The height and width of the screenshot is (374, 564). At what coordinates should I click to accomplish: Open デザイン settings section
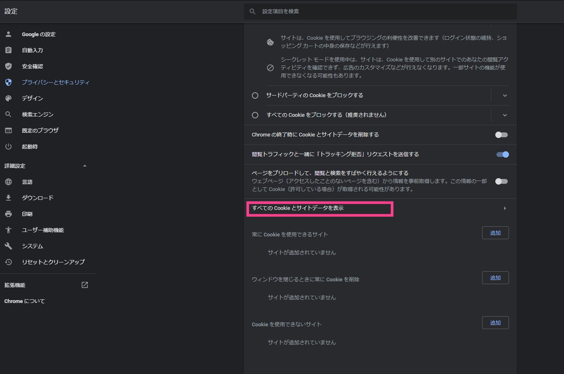[33, 98]
